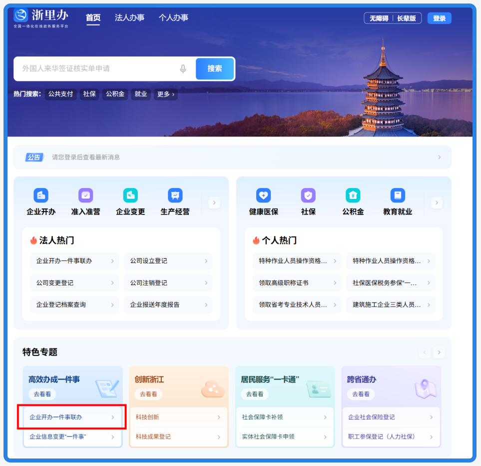Open 企业社会保险登记

[x=391, y=417]
